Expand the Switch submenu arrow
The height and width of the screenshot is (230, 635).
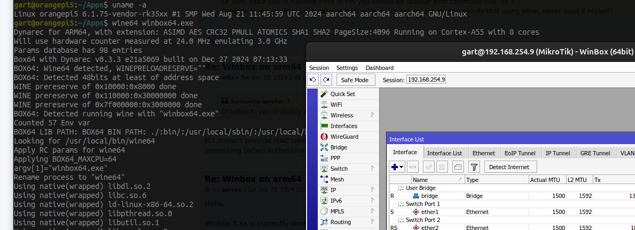coord(373,169)
